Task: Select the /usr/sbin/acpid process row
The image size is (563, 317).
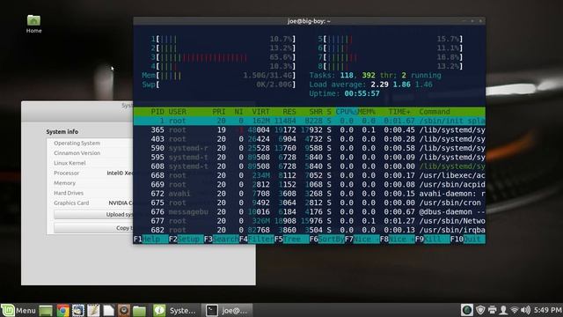Action: [309, 184]
